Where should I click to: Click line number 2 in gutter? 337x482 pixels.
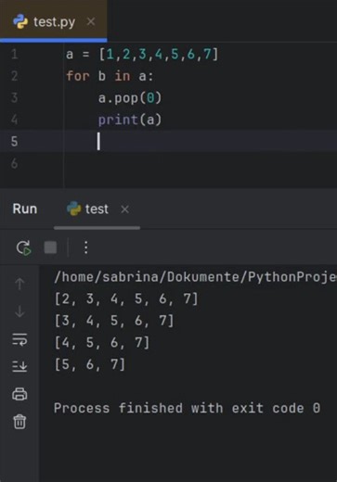click(14, 76)
